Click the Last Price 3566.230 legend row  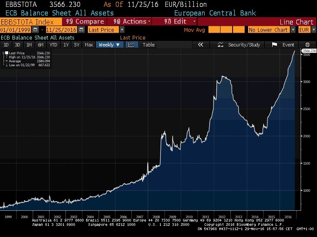pos(28,53)
